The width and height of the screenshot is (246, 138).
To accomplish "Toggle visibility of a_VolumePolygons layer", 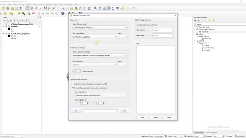I will coord(7,24).
